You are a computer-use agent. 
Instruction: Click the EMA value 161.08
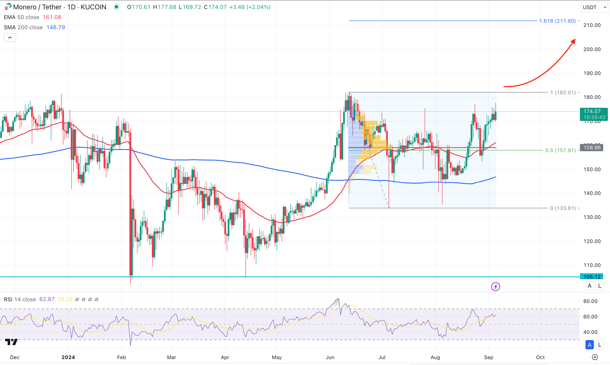pyautogui.click(x=52, y=17)
